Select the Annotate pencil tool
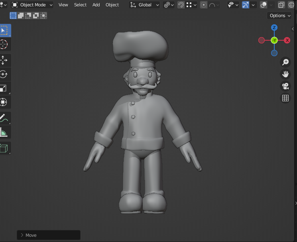The height and width of the screenshot is (242, 297). [x=5, y=118]
